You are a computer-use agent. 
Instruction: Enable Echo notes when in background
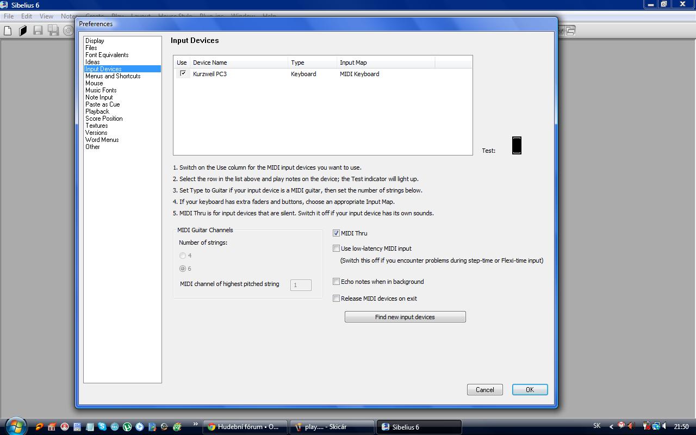pos(336,282)
